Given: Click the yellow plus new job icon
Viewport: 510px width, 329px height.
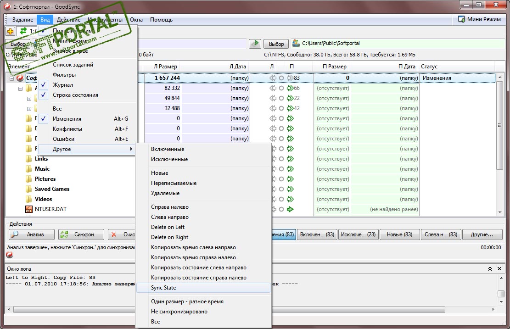Looking at the screenshot, I should click(10, 31).
